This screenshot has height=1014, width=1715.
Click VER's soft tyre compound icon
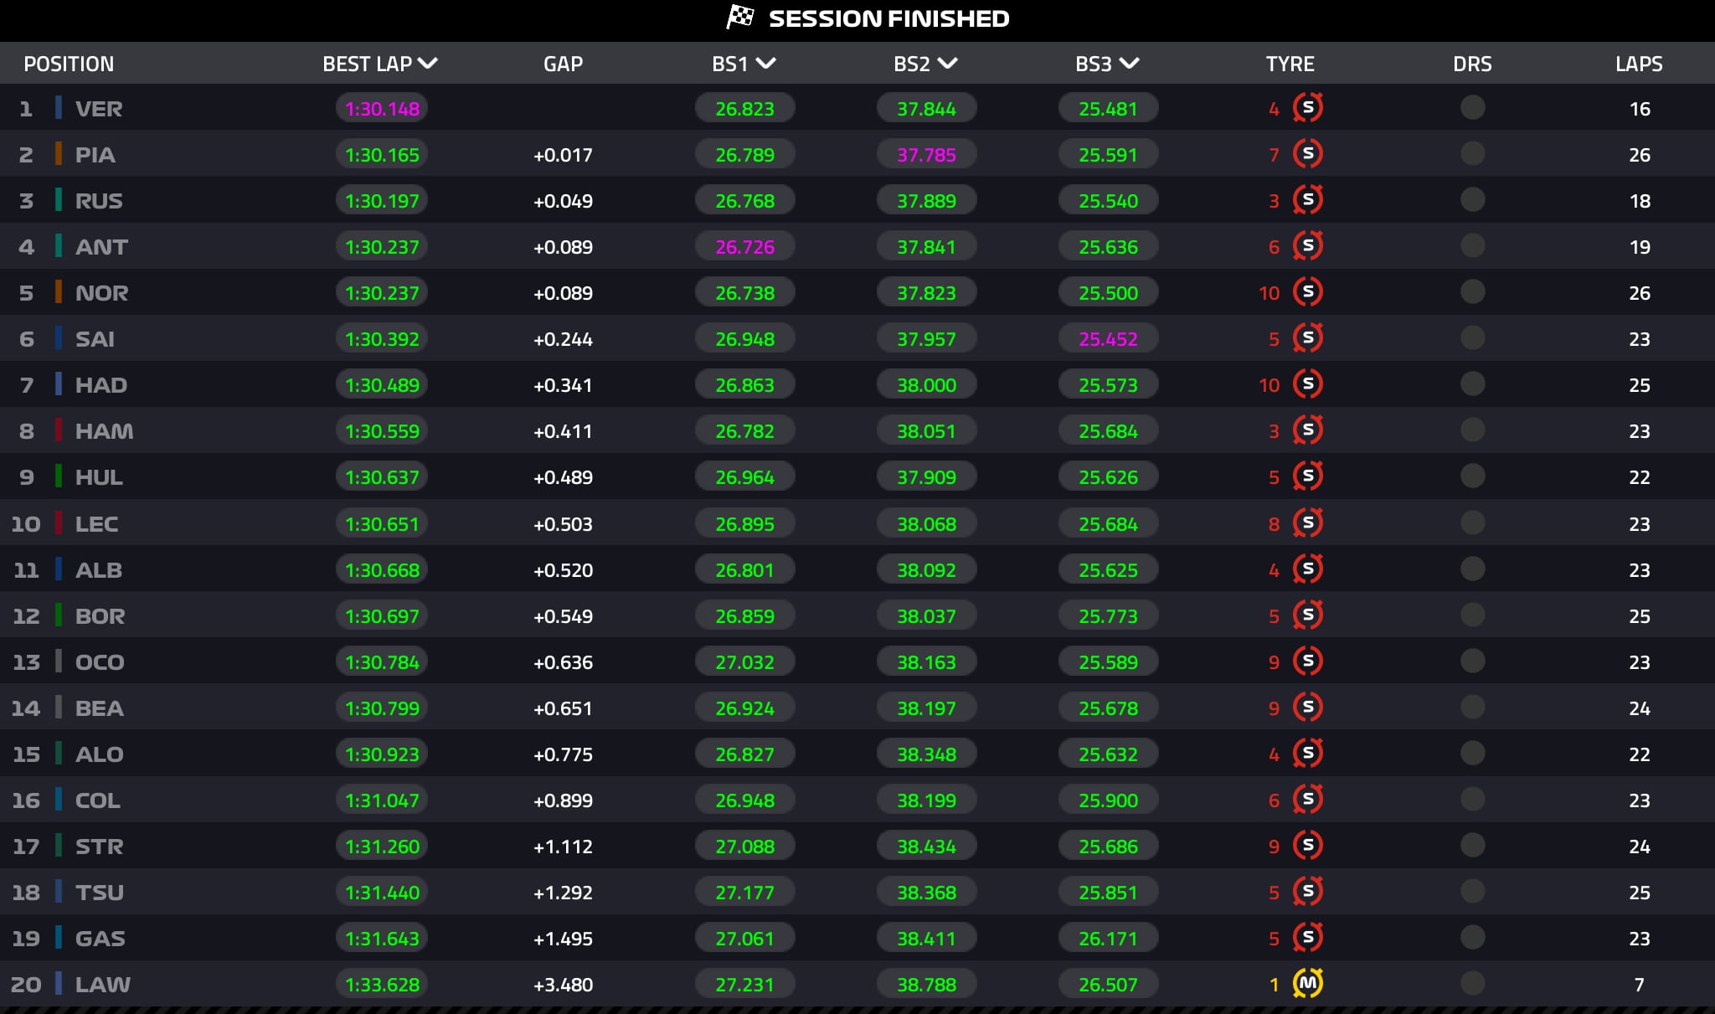click(x=1307, y=108)
